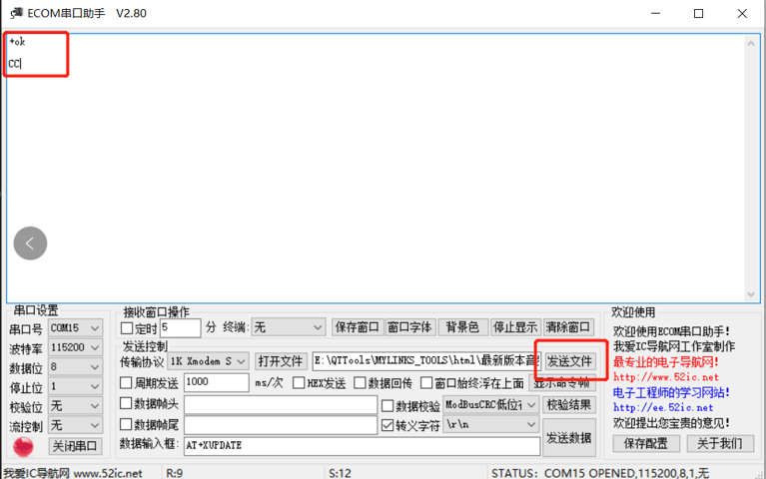Toggle the HEX发送 checkbox
The height and width of the screenshot is (479, 766).
pos(299,383)
